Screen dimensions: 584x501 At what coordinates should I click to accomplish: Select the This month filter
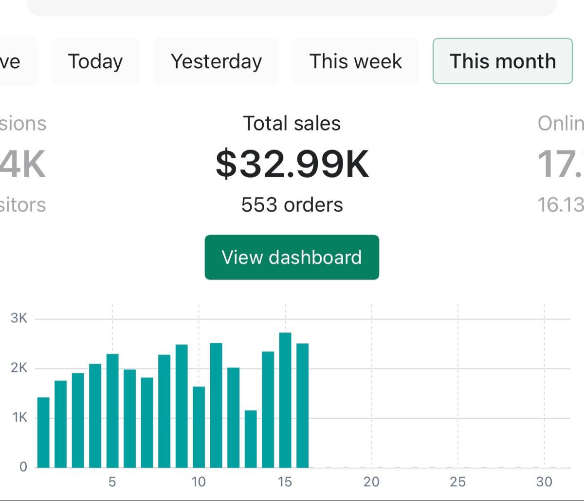502,61
